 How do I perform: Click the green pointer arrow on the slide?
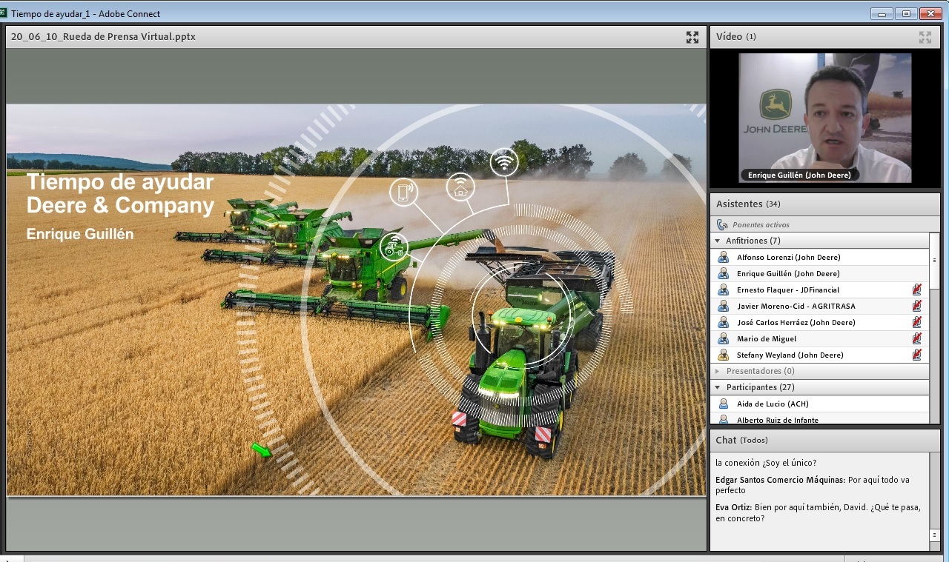point(261,449)
